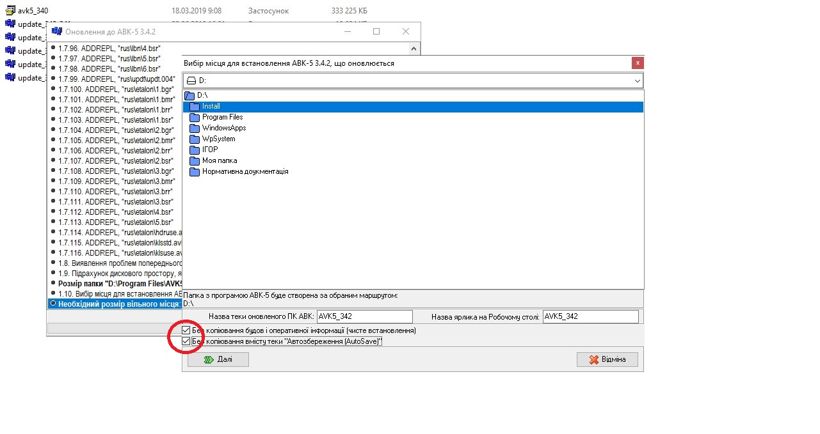This screenshot has width=820, height=434.
Task: Select log row 1.7.111 rus\etalon\3.bsr
Action: click(x=115, y=201)
